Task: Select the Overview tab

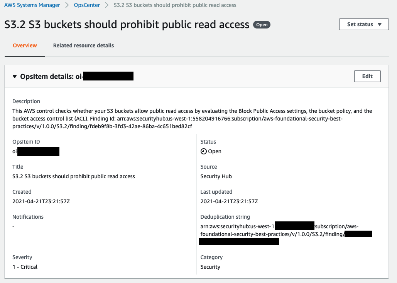Action: (x=24, y=45)
